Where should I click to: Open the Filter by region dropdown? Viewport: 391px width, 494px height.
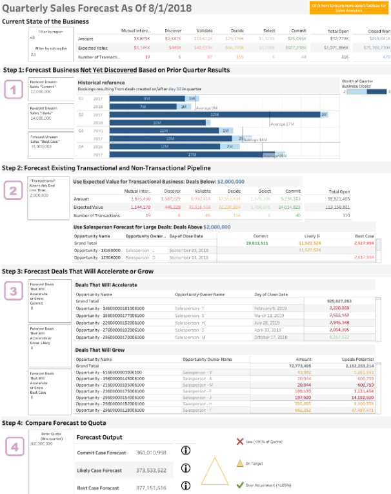tap(50, 38)
